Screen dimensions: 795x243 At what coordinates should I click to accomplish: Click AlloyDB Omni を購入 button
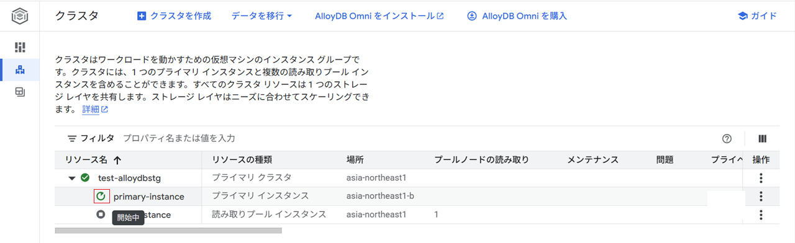(517, 16)
